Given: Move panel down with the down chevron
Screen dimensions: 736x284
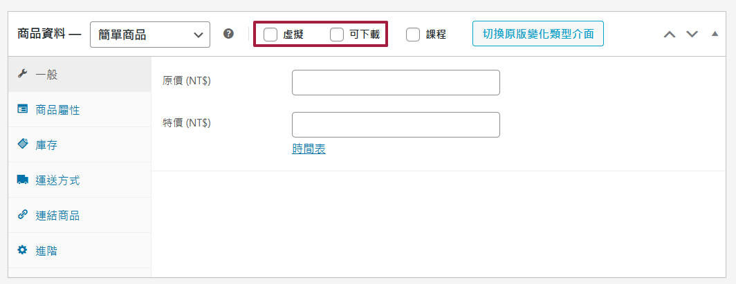Looking at the screenshot, I should (x=692, y=34).
